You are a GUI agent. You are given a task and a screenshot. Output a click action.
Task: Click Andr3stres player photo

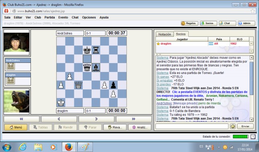point(16,42)
